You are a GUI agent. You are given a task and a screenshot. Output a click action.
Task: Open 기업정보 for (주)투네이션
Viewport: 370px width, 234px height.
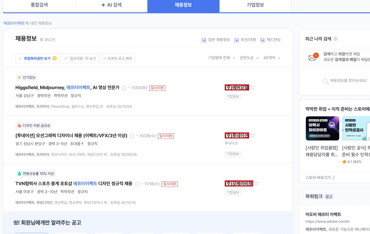(x=233, y=154)
